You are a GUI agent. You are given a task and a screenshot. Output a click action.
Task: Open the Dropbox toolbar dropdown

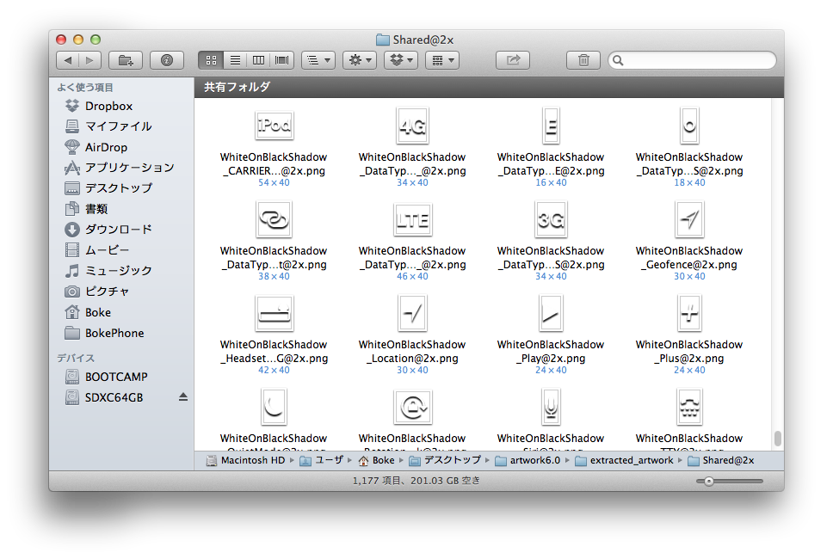[x=401, y=60]
